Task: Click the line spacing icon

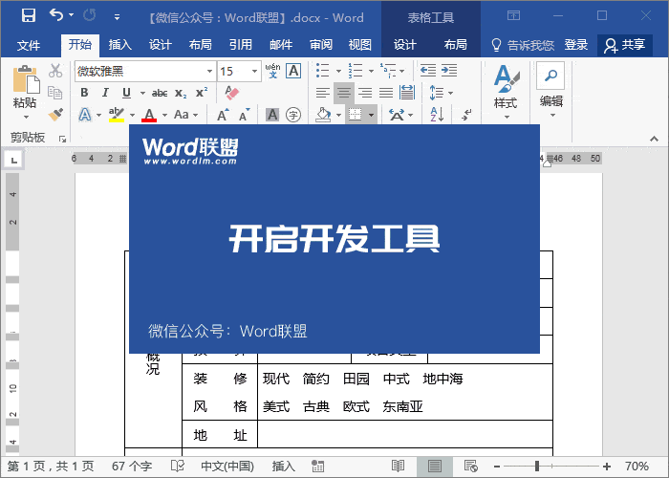Action: coord(437,93)
